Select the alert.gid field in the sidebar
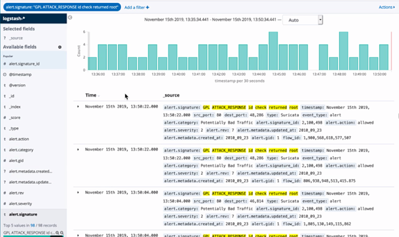 34,160
